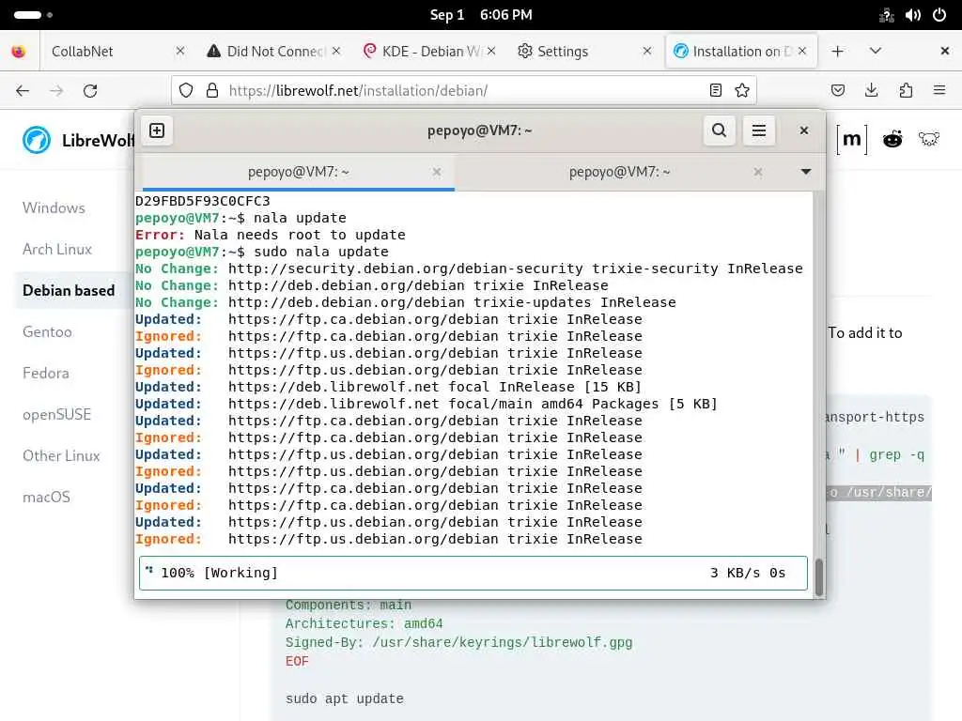Close the second pepoyo@VM7 terminal tab
This screenshot has width=962, height=721.
tap(758, 173)
